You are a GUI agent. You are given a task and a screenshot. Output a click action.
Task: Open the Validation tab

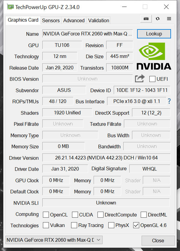98,20
